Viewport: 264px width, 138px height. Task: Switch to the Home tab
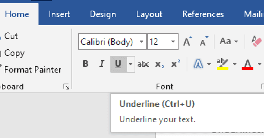point(17,14)
